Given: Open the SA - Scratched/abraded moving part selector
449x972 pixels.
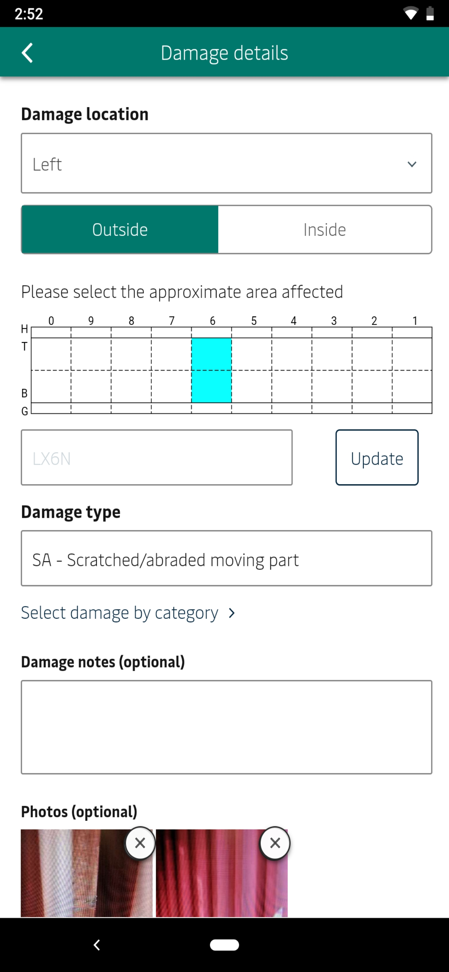Looking at the screenshot, I should pos(226,558).
